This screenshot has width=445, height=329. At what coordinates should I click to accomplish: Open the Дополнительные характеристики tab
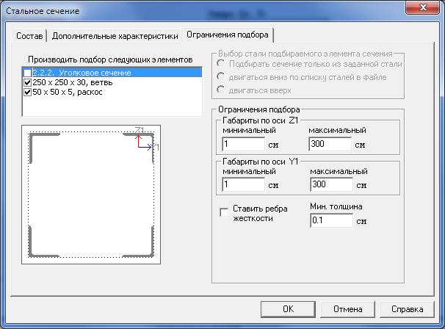[x=115, y=35]
